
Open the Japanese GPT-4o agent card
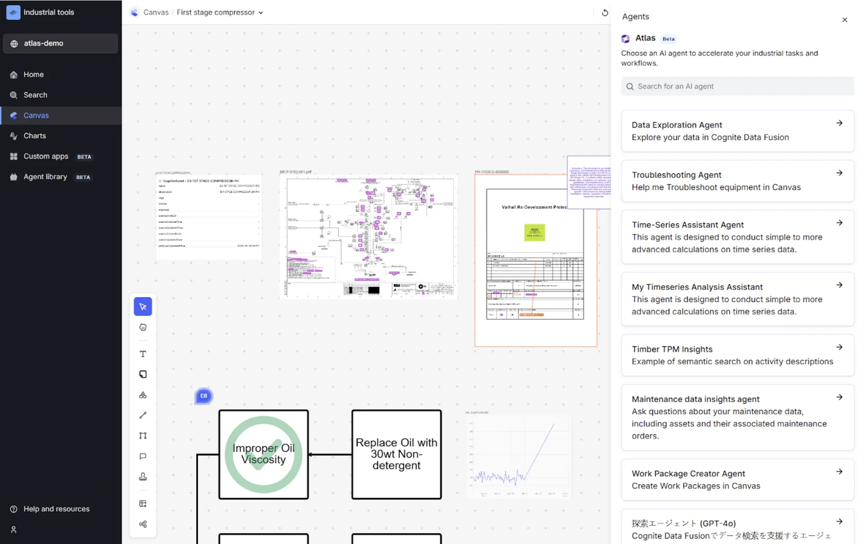[738, 527]
